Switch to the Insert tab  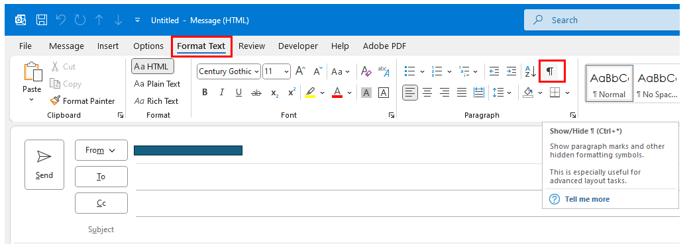(x=108, y=46)
